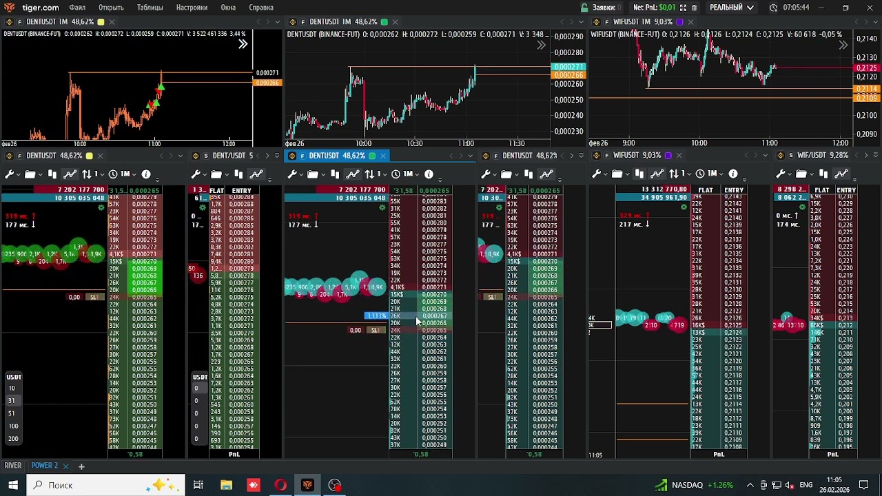Click green color swatch on middle DENTUSDT 1M tab
Screen dimensions: 882x496
[384, 22]
